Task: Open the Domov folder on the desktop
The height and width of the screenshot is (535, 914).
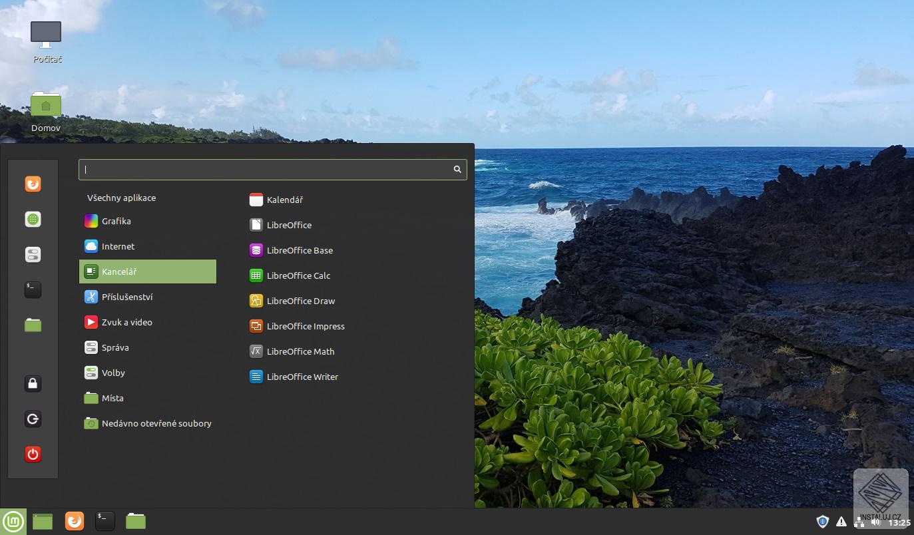Action: coord(45,105)
